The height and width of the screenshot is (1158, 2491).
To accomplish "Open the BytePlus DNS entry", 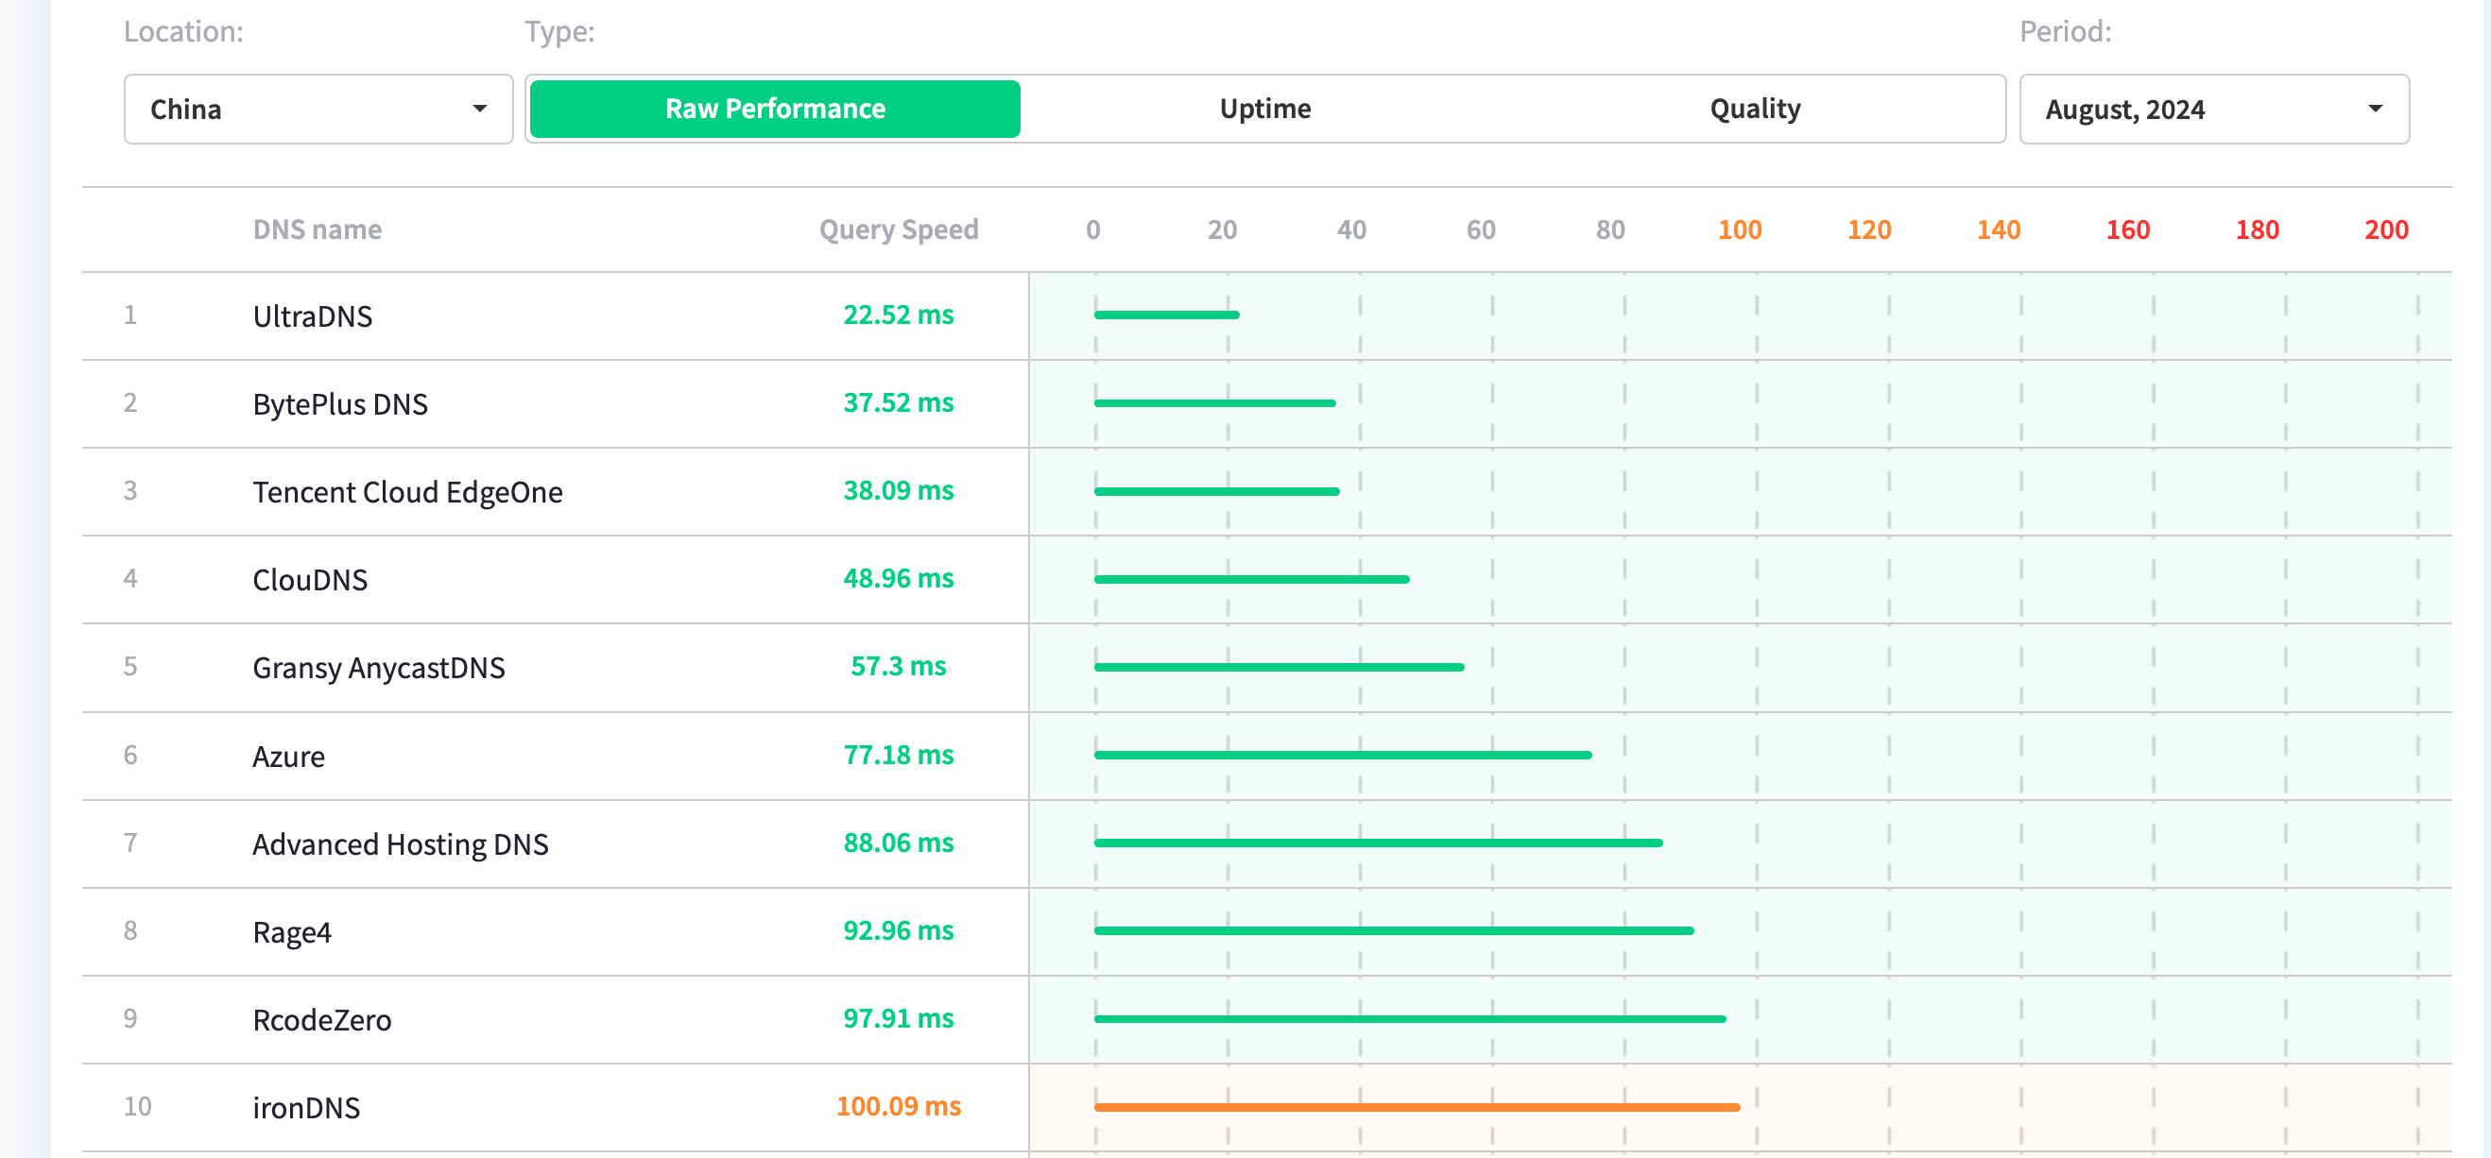I will pos(339,404).
